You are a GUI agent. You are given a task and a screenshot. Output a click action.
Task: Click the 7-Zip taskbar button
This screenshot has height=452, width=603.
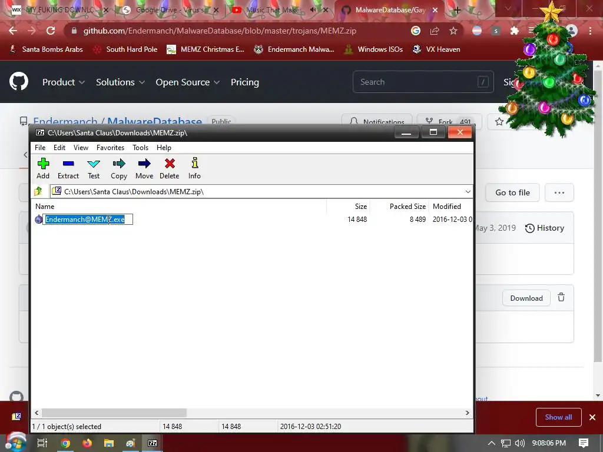click(x=153, y=443)
